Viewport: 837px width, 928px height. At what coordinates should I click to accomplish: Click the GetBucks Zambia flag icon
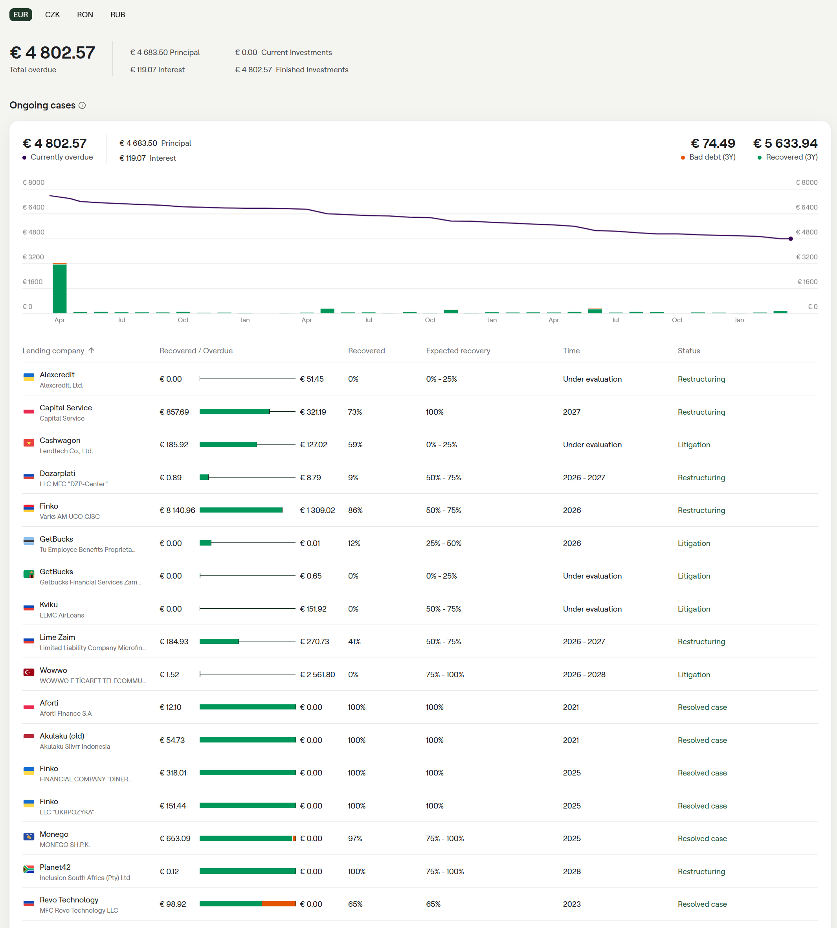(29, 574)
